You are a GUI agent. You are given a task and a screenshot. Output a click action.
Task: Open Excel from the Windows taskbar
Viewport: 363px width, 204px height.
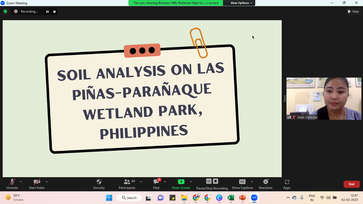click(x=231, y=198)
